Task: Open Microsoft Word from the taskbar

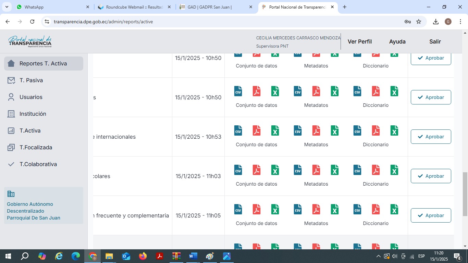Action: tap(193, 256)
